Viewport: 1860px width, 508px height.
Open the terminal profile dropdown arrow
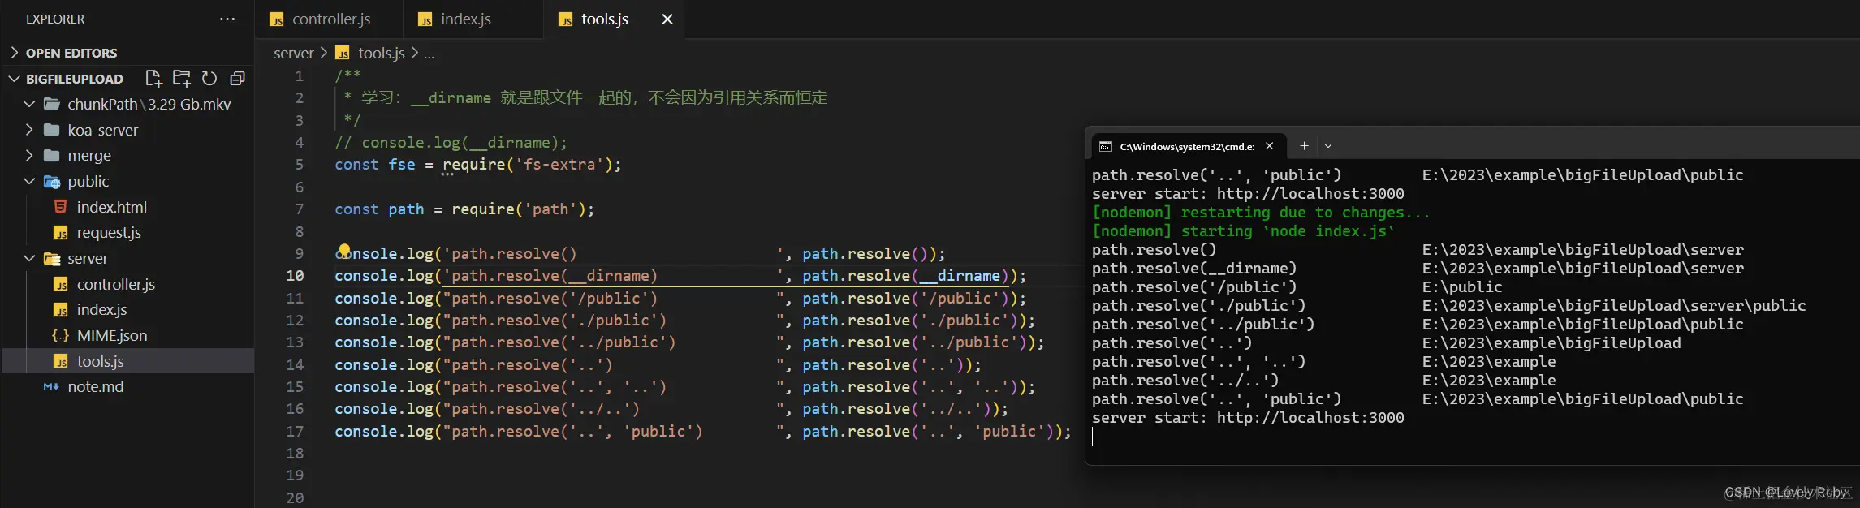1328,146
